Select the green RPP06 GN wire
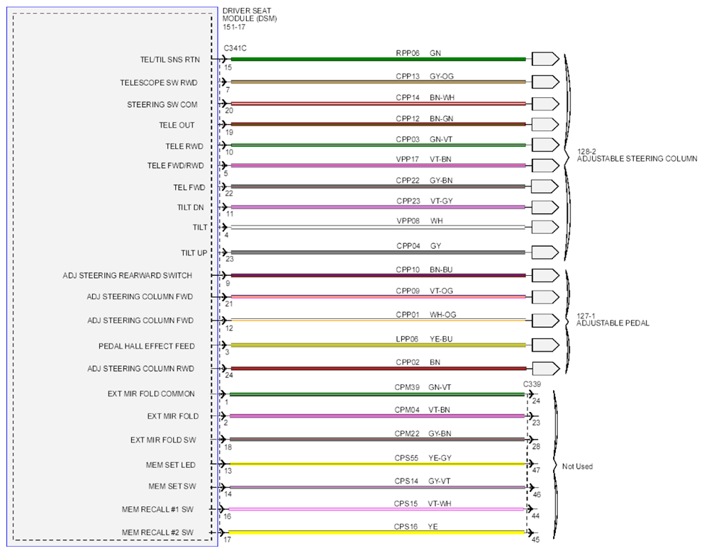 point(378,60)
